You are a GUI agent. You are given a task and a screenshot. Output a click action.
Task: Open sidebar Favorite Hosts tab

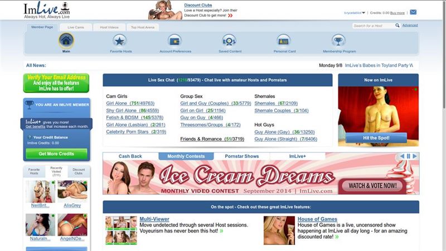point(34,171)
